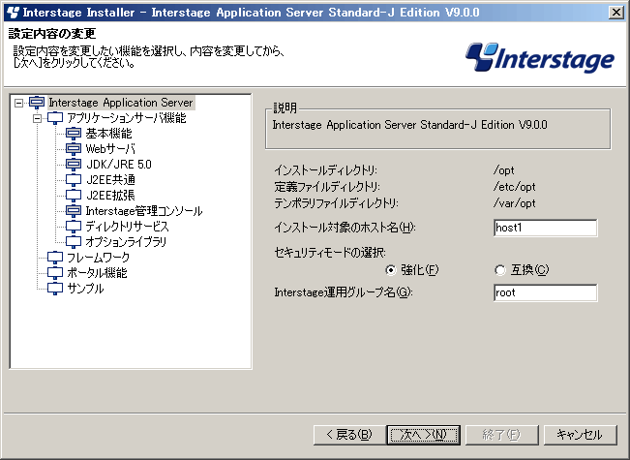
Task: Click the Interstage installer title bar icon
Action: (x=13, y=13)
